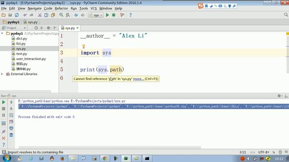Image resolution: width=289 pixels, height=162 pixels.
Task: Click the Windows Start button
Action: click(x=7, y=158)
